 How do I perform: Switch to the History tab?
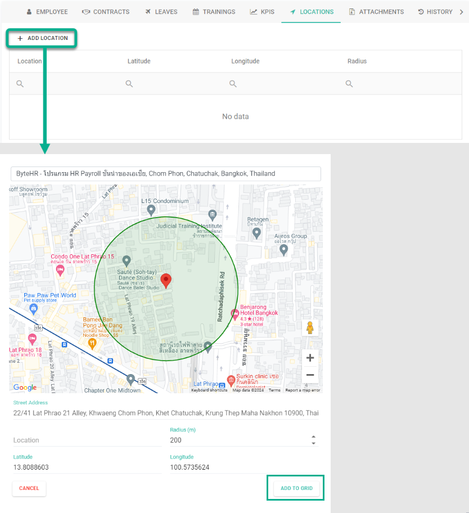tap(435, 12)
